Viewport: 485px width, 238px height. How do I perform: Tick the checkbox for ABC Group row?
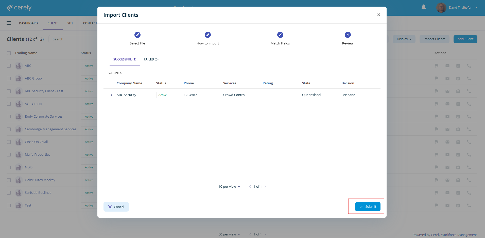[x=9, y=78]
